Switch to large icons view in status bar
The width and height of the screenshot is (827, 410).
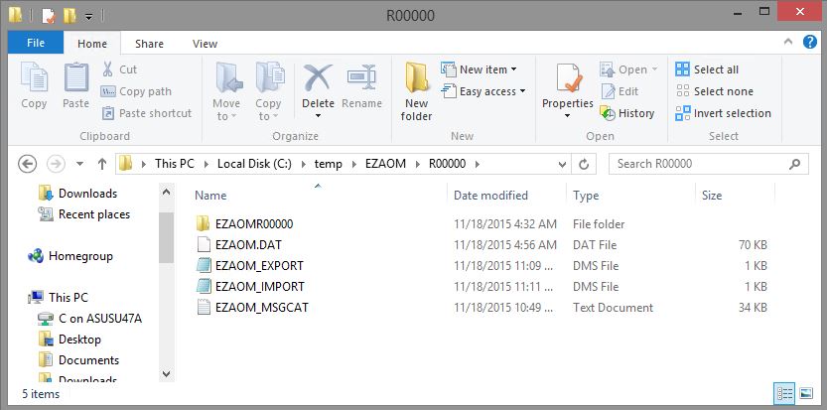pos(807,394)
